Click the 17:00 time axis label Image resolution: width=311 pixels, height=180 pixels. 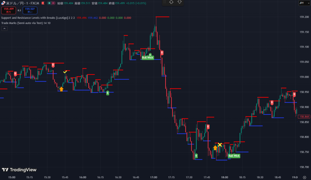(154, 177)
